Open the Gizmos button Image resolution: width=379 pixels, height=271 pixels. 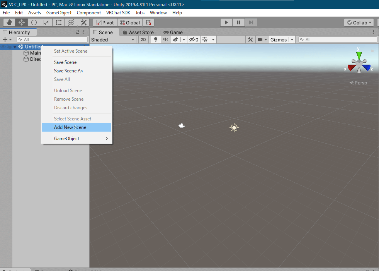tap(279, 39)
